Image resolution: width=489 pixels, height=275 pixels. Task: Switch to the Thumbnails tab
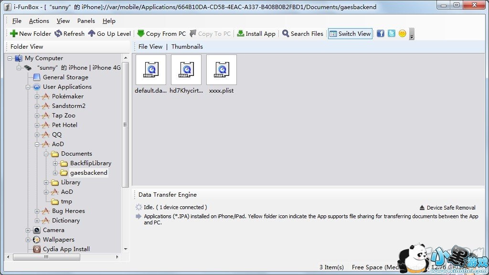point(187,47)
